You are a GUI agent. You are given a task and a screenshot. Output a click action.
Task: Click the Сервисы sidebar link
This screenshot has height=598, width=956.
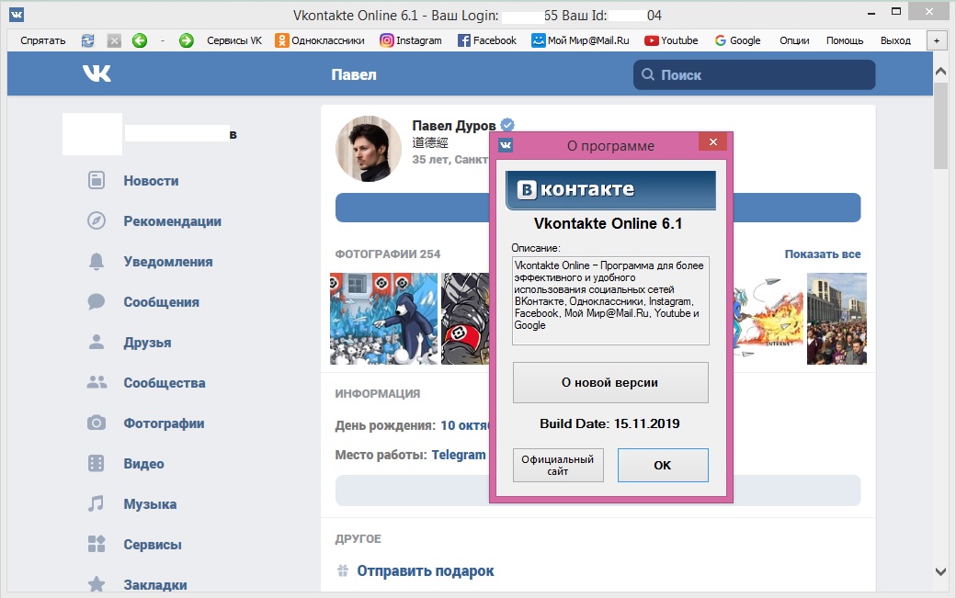[153, 545]
